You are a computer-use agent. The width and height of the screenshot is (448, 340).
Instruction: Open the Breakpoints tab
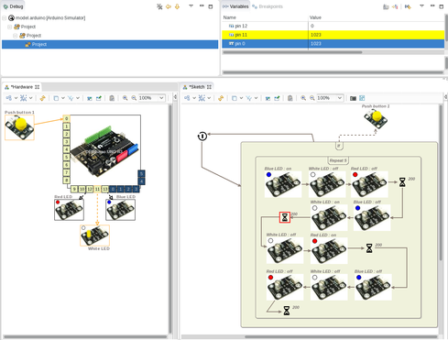coord(268,6)
